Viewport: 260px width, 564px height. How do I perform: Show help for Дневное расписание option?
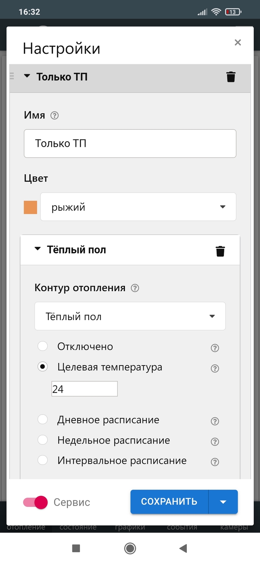tap(215, 421)
